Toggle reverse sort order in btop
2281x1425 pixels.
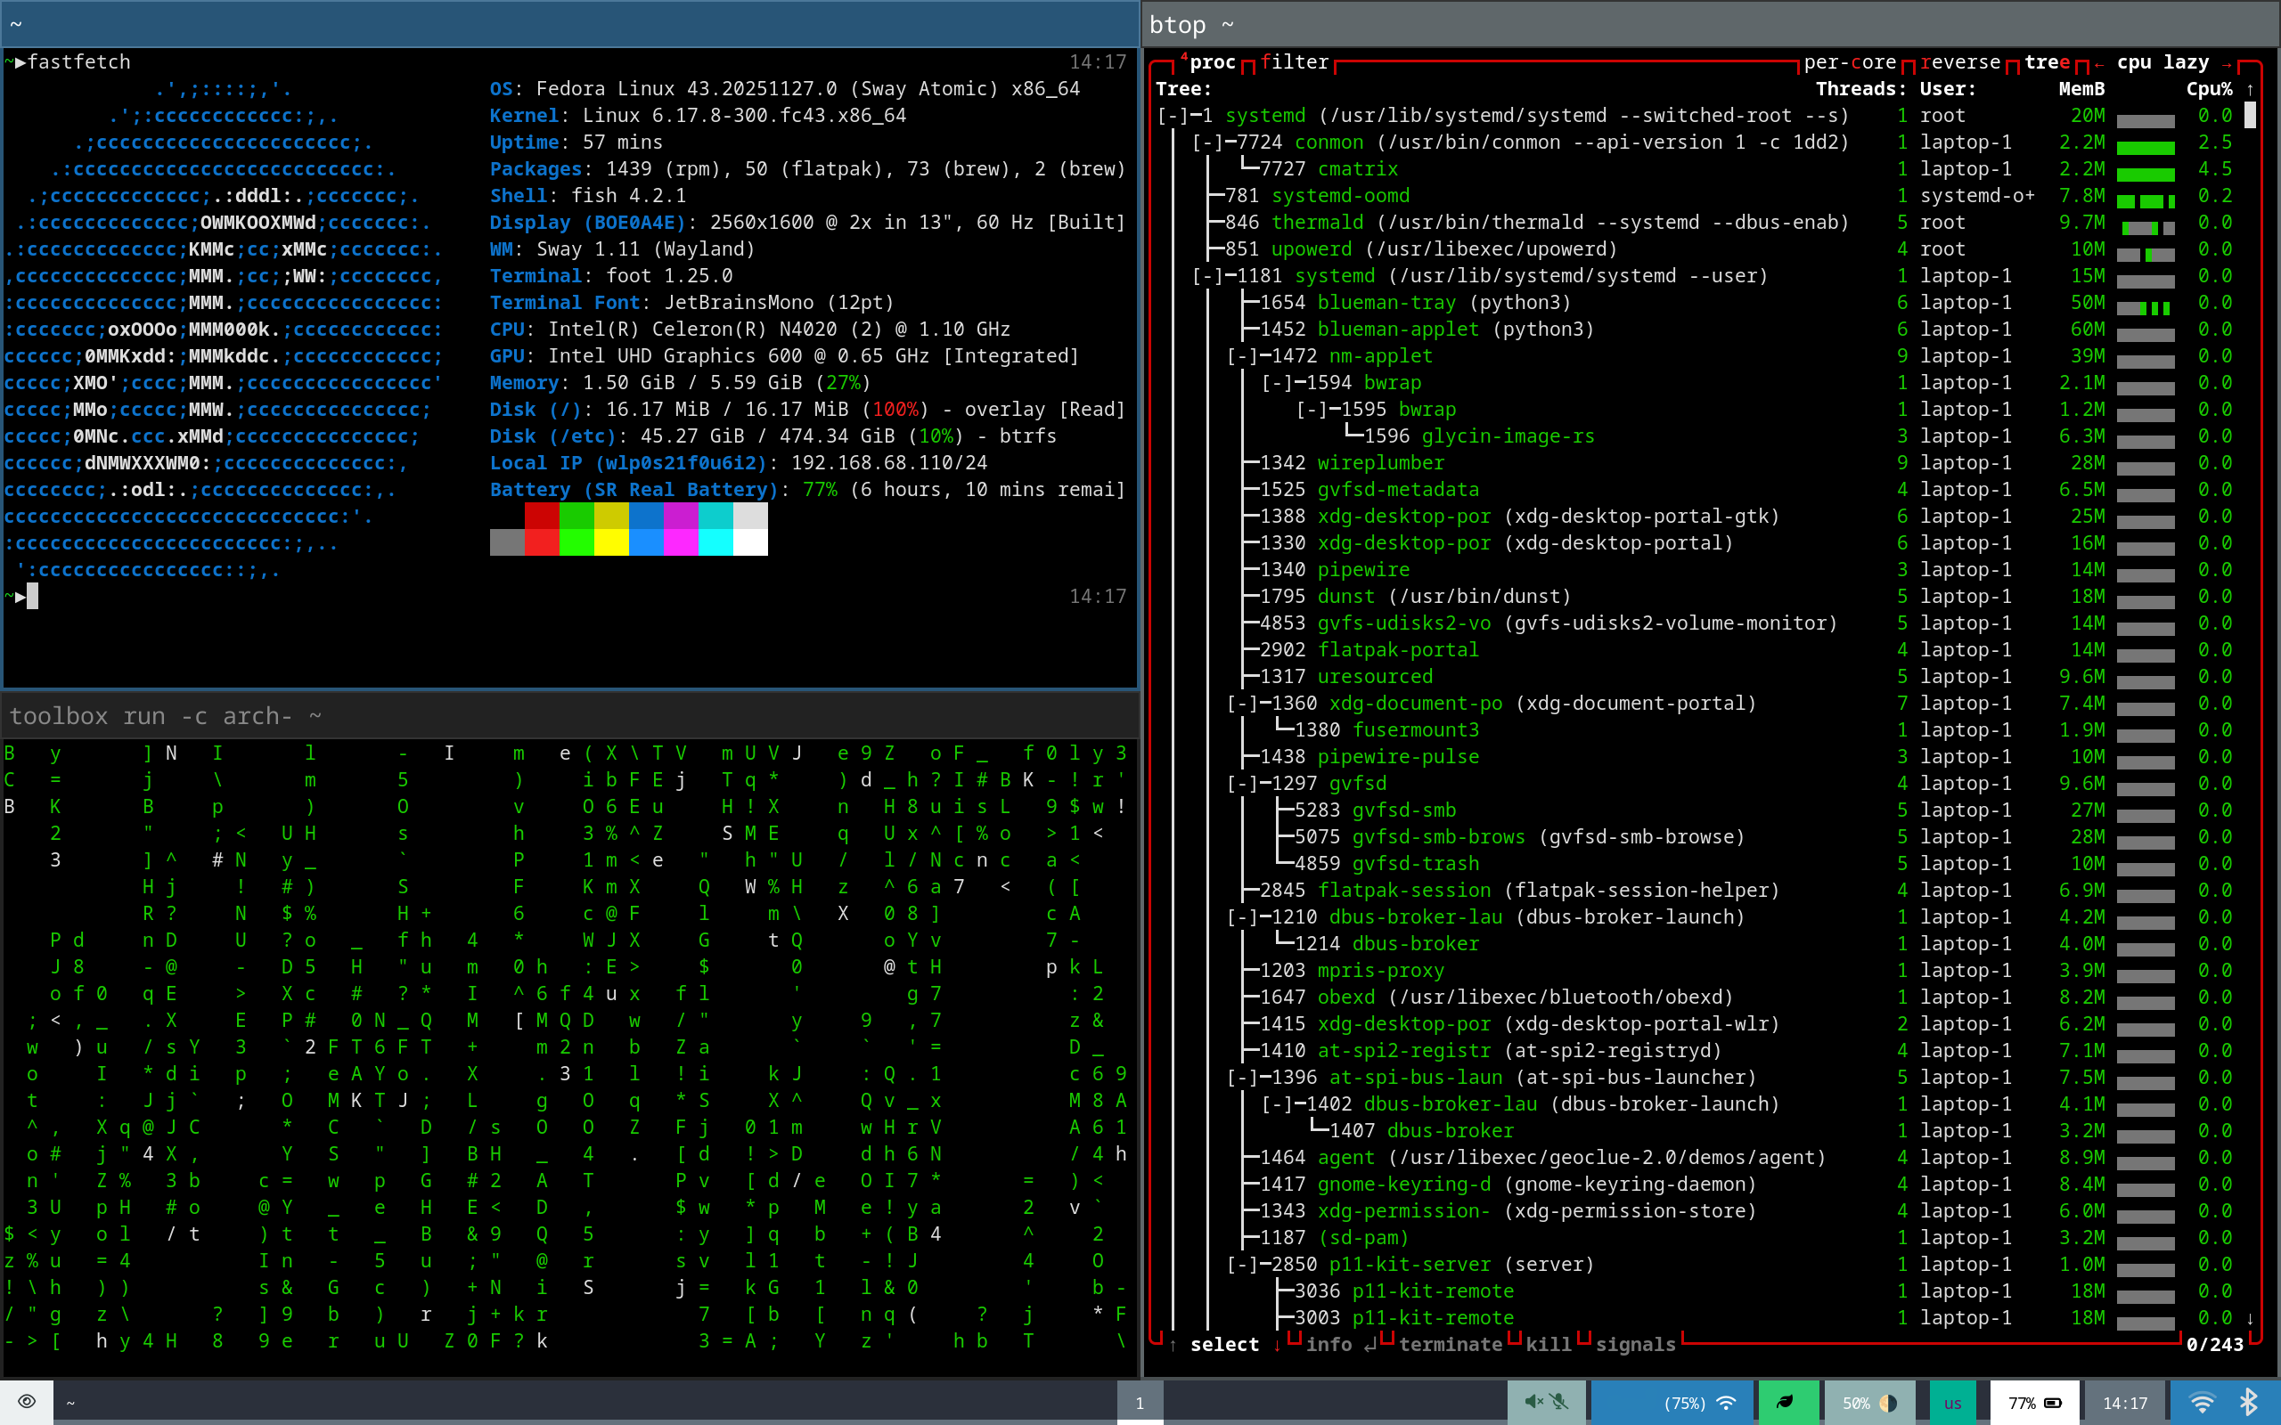(1960, 62)
